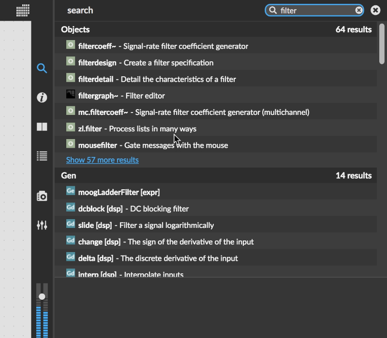Click the volume slider knob

[x=42, y=296]
